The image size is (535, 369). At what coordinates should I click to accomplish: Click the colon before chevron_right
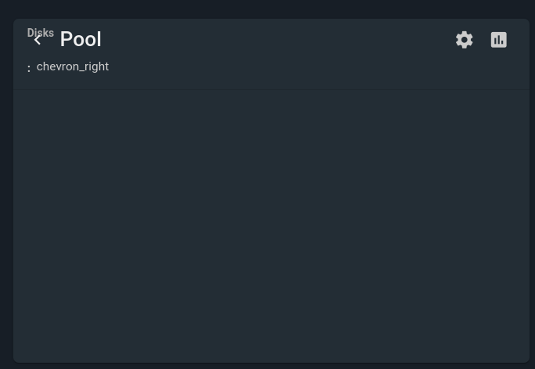(29, 69)
